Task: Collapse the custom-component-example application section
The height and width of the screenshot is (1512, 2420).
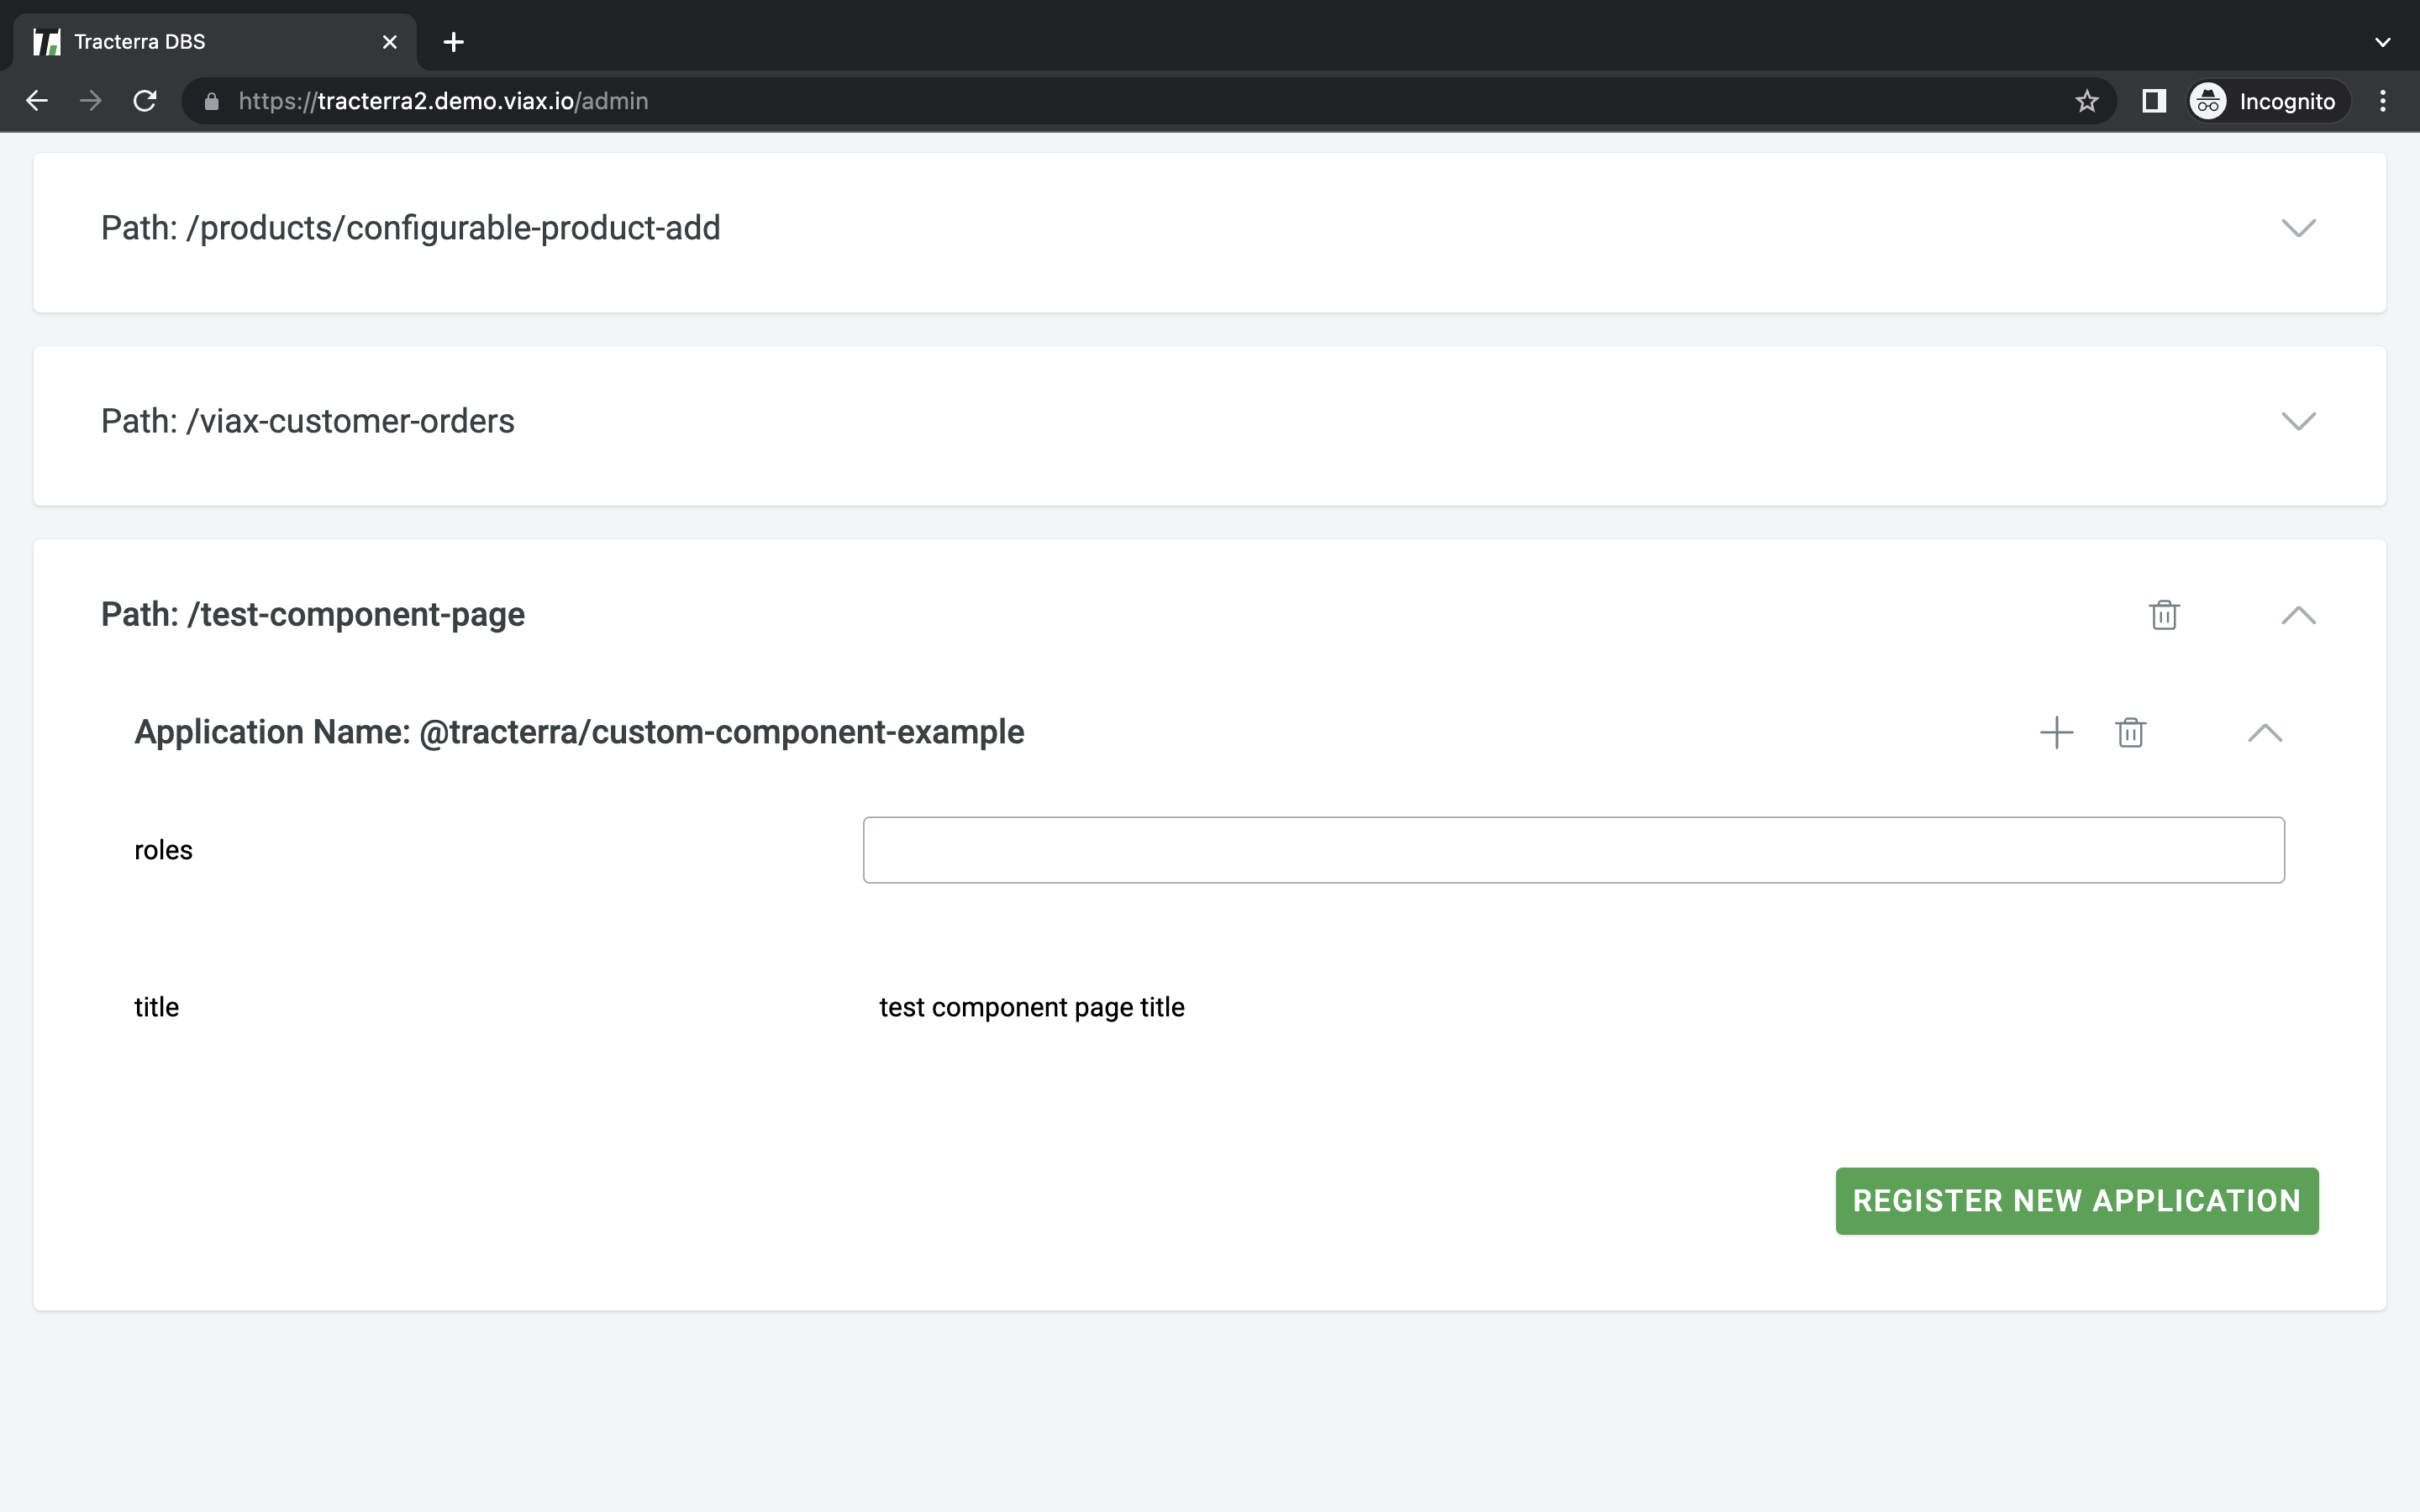Action: 2264,733
